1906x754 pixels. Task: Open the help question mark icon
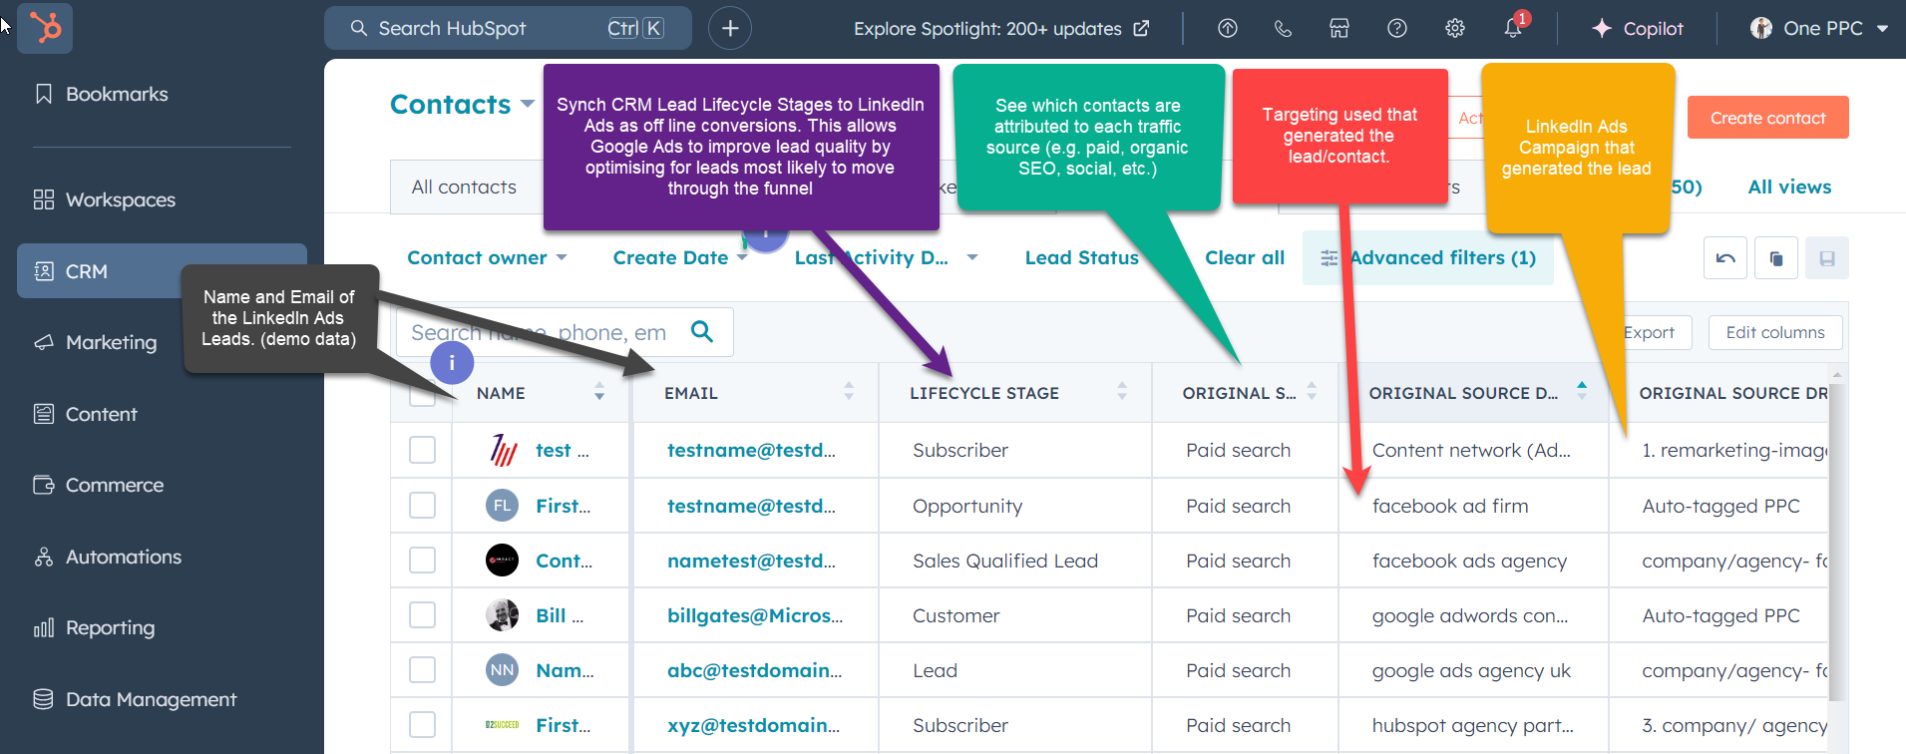pyautogui.click(x=1397, y=28)
